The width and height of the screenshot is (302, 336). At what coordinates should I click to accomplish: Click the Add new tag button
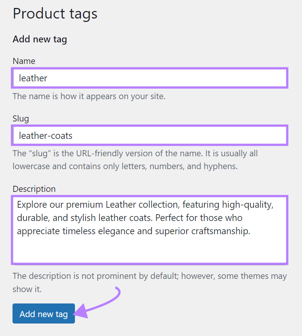pos(43,313)
